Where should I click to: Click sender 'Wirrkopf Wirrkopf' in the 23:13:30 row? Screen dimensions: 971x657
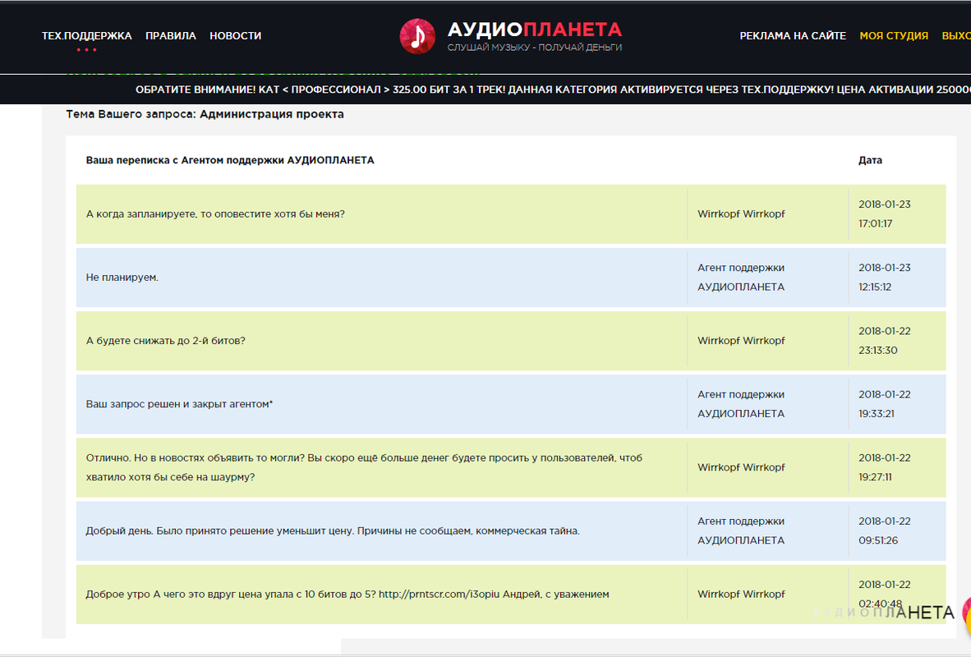point(741,341)
